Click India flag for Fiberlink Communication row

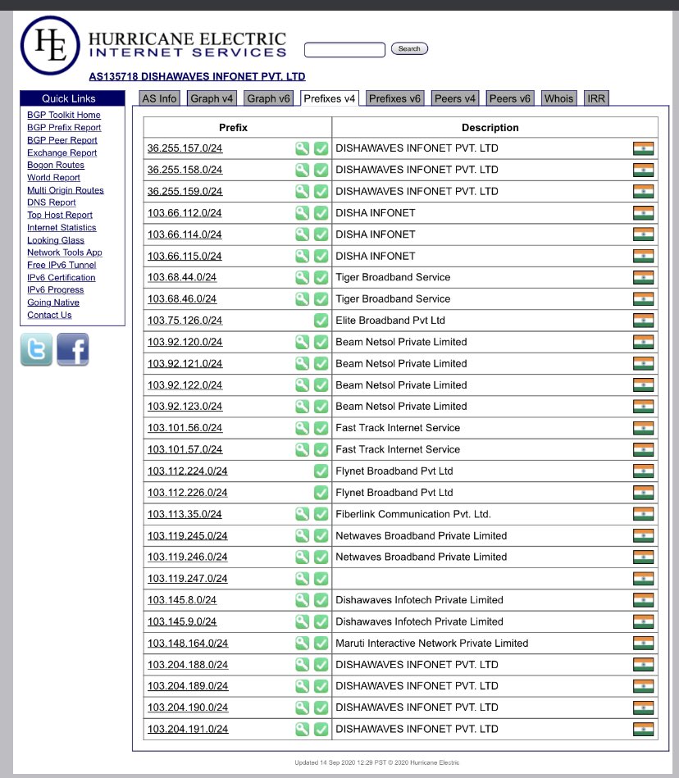(643, 514)
